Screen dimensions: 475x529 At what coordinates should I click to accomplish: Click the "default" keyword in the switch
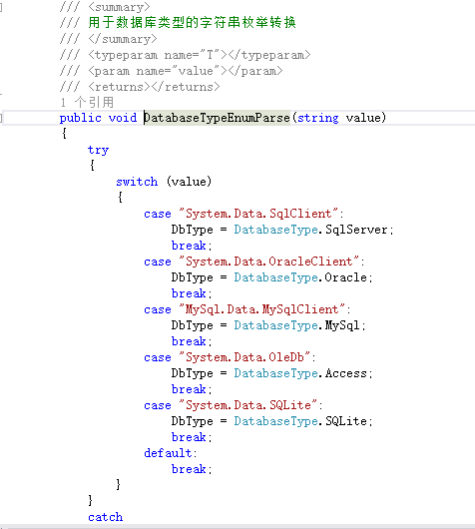168,453
